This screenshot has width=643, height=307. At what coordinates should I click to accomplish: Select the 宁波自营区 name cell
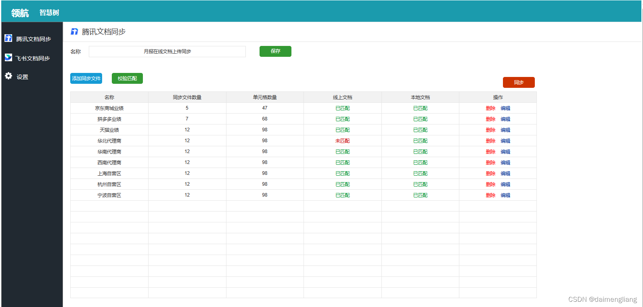click(x=109, y=195)
